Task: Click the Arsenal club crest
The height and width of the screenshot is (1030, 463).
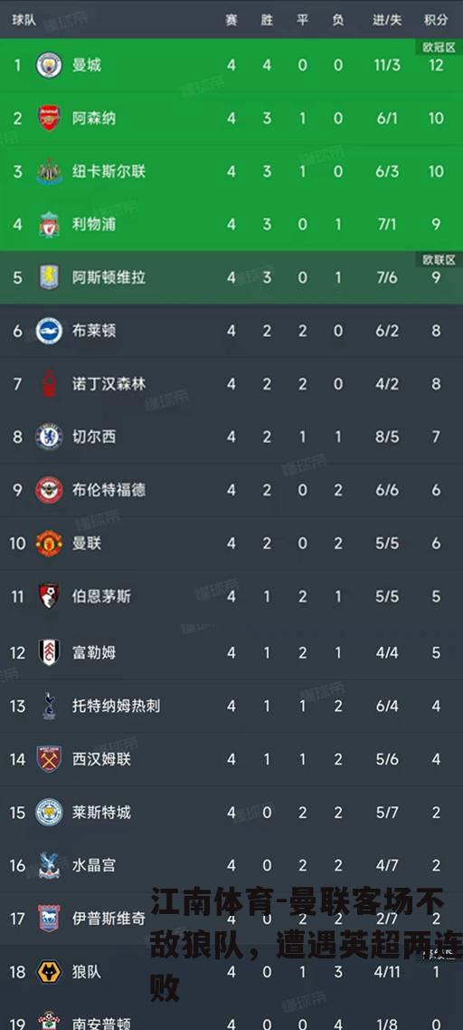Action: (49, 119)
